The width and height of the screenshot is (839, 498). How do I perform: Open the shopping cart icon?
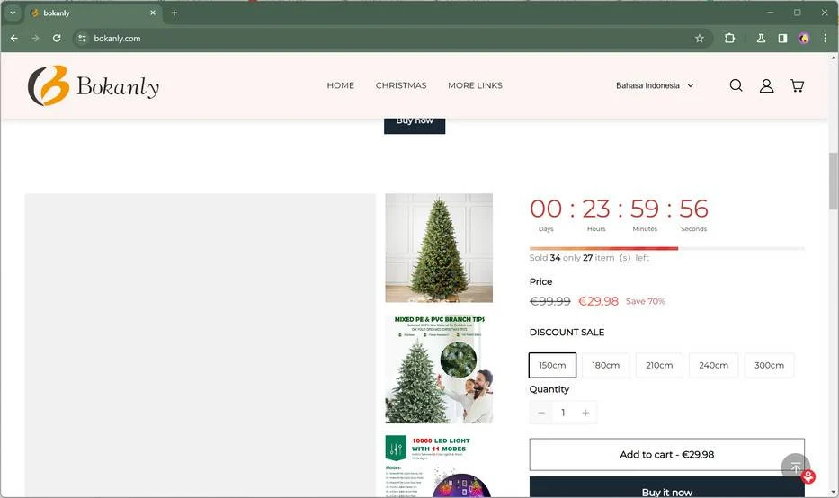(797, 85)
